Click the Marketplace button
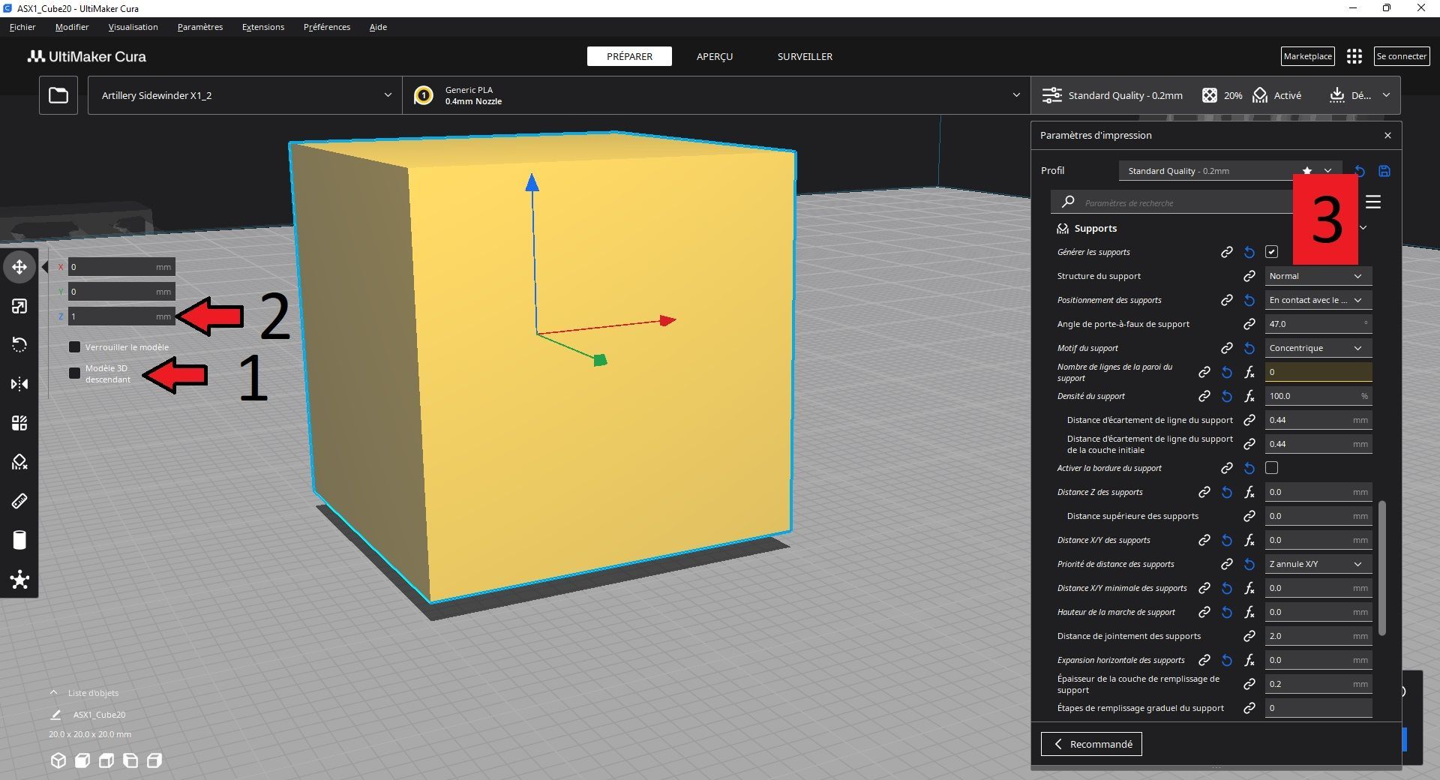 pyautogui.click(x=1307, y=56)
